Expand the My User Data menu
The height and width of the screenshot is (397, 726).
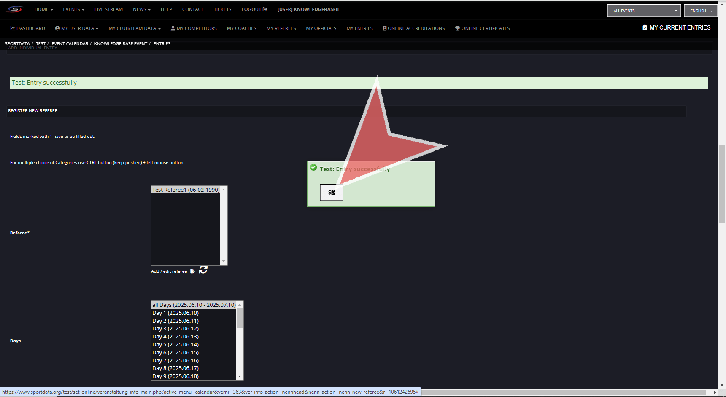point(76,28)
